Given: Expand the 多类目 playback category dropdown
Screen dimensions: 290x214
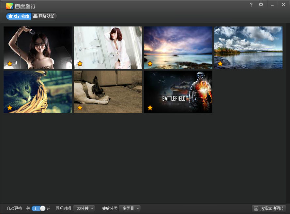Looking at the screenshot, I should (130, 208).
